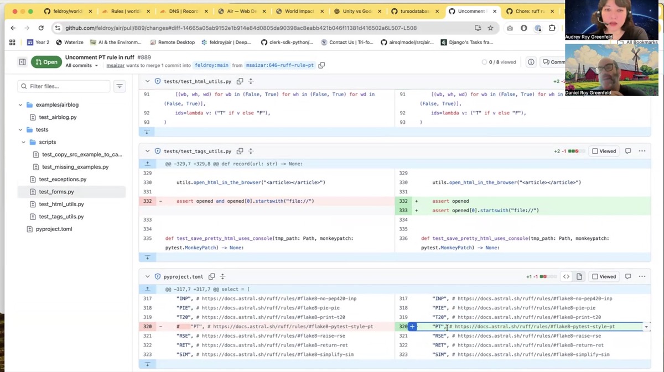Open the feldroy:main branch link
Screen dimensions: 664x372
211,65
